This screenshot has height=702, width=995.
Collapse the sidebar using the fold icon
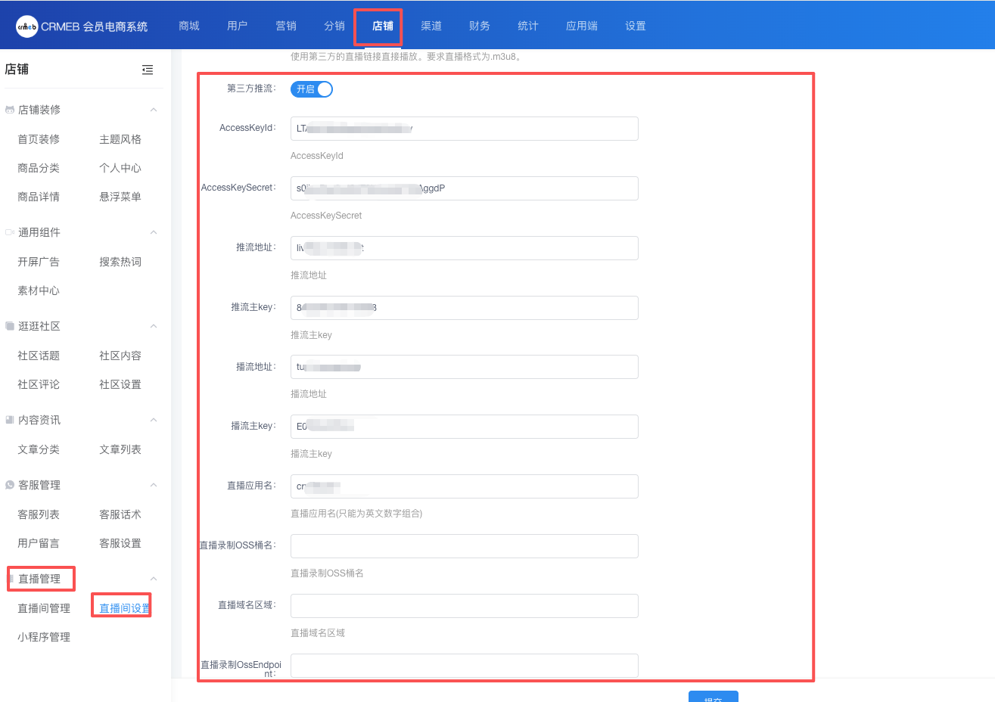148,70
